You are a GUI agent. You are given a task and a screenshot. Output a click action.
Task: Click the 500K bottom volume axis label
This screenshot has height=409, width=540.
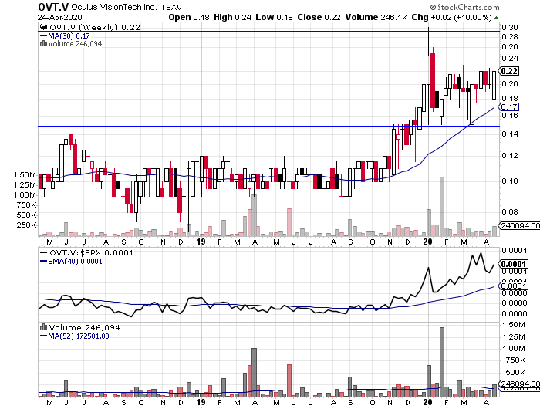(515, 372)
